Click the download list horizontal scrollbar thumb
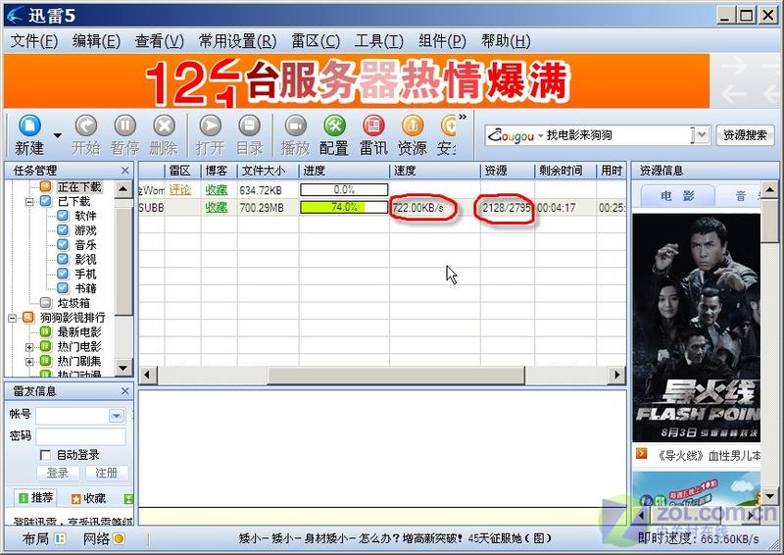This screenshot has height=555, width=784. pos(396,375)
